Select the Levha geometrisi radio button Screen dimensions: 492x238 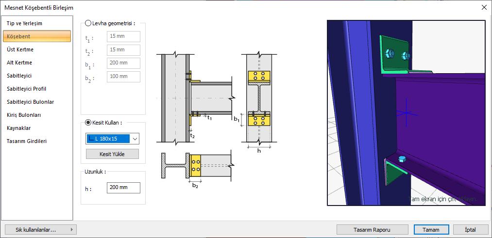pyautogui.click(x=88, y=23)
